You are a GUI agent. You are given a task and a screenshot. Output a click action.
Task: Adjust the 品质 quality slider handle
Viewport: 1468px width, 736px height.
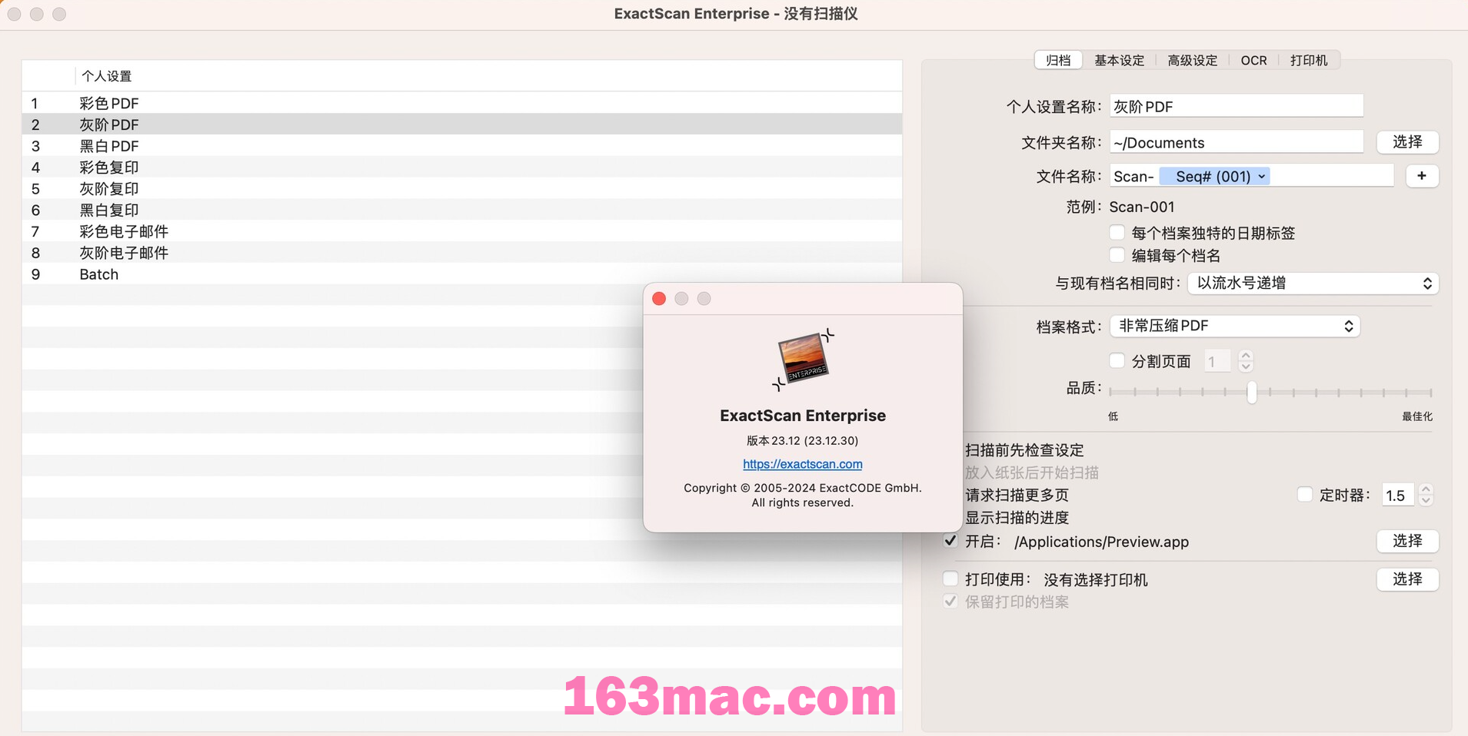coord(1251,392)
